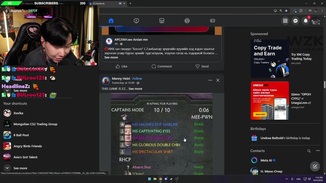Open volume tray icon
The height and width of the screenshot is (183, 326).
[309, 179]
